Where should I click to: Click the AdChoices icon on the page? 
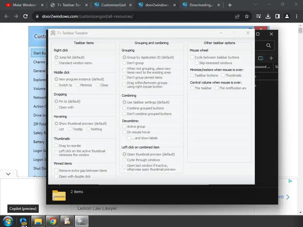pos(290,181)
